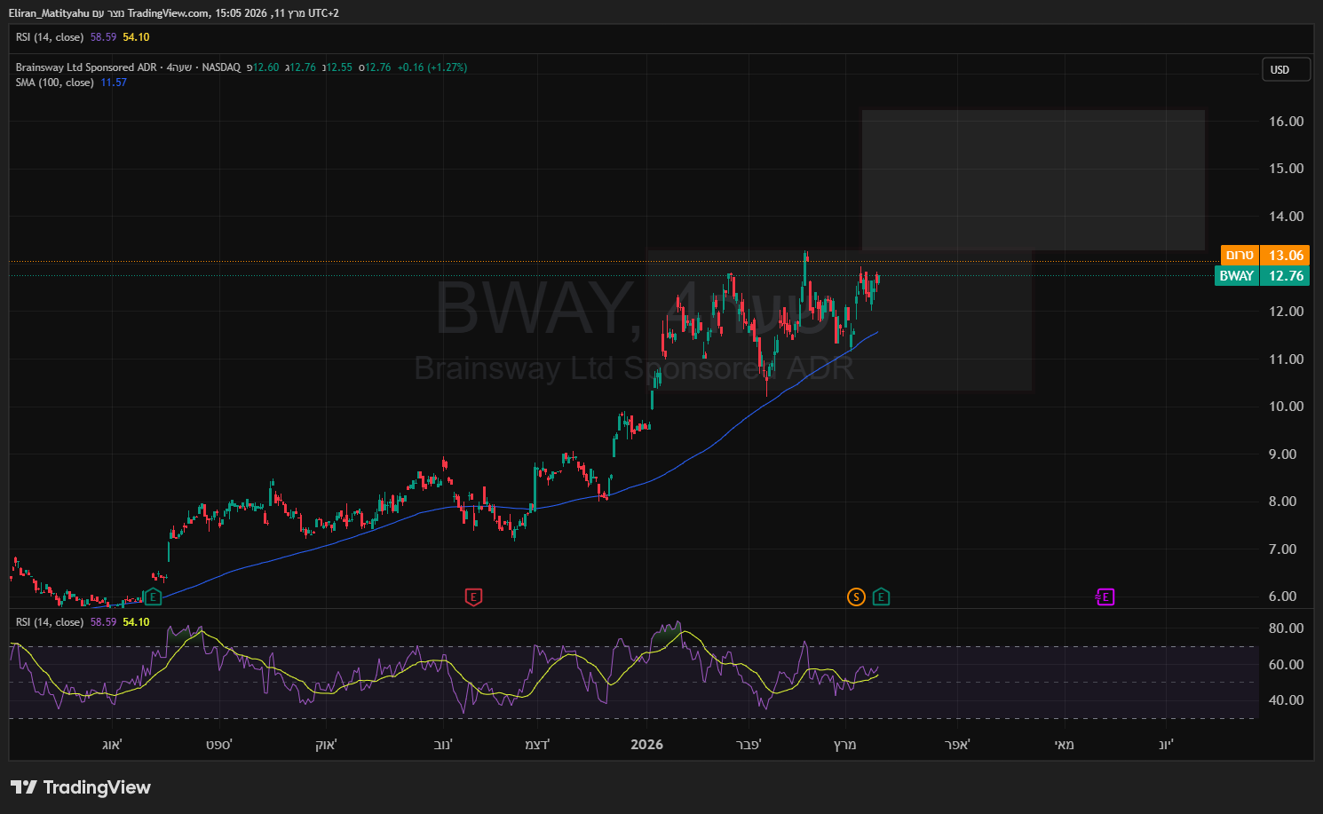Click the אוג' month label on the time axis
Image resolution: width=1323 pixels, height=814 pixels.
(112, 745)
